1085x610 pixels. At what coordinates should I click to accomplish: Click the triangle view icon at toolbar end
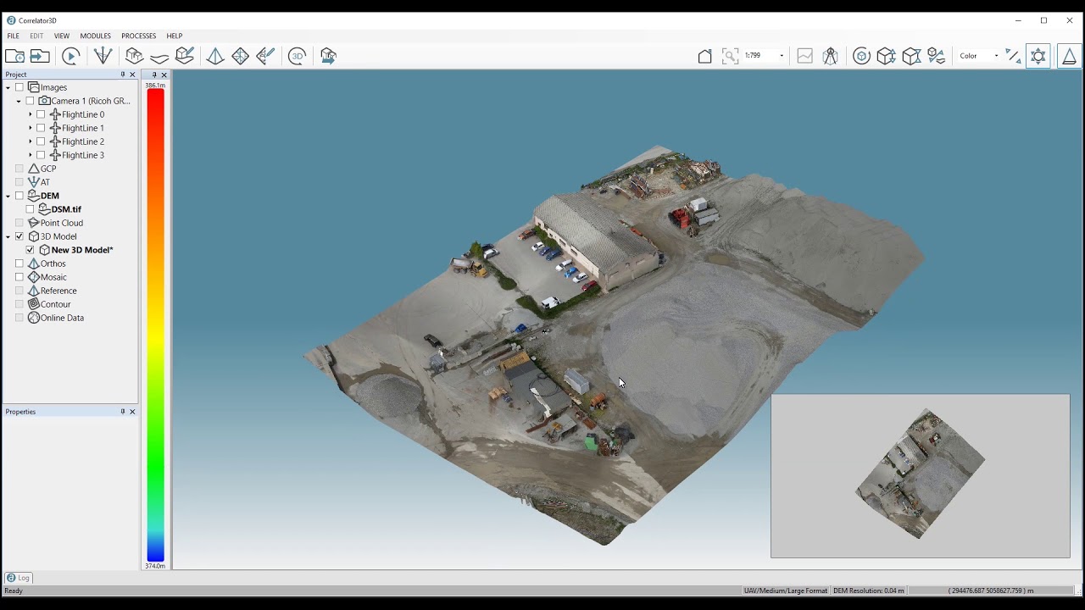[x=1069, y=56]
